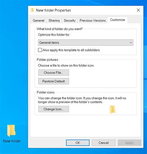This screenshot has height=154, width=147.
Task: Select the Customize tab
Action: (x=118, y=20)
